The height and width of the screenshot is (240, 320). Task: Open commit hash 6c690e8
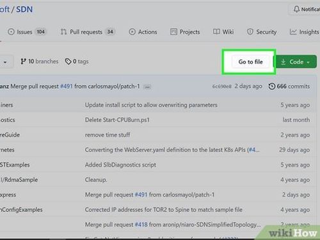pos(221,86)
